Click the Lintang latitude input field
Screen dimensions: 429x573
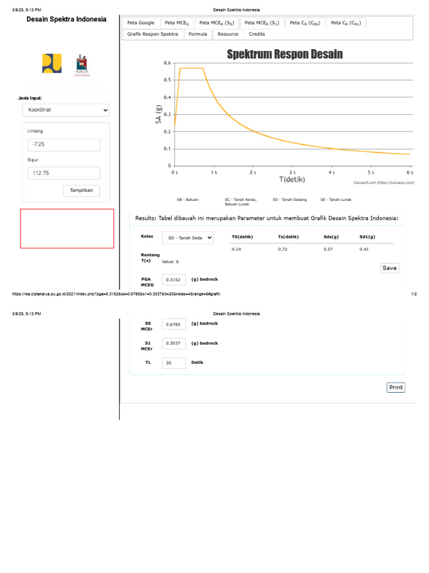click(x=64, y=145)
